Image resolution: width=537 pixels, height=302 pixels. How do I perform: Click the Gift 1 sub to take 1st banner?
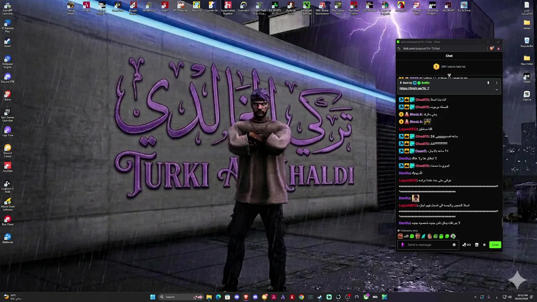(x=449, y=67)
